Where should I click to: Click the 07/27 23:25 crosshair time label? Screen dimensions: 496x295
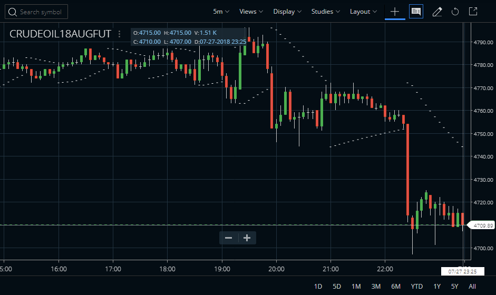[x=462, y=271]
